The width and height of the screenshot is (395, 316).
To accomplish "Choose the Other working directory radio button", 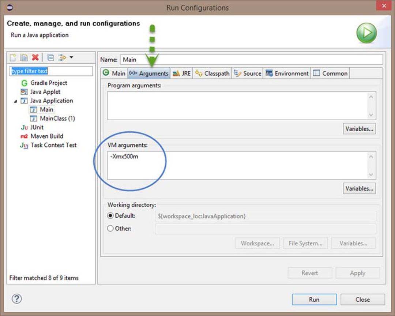I will [x=110, y=228].
